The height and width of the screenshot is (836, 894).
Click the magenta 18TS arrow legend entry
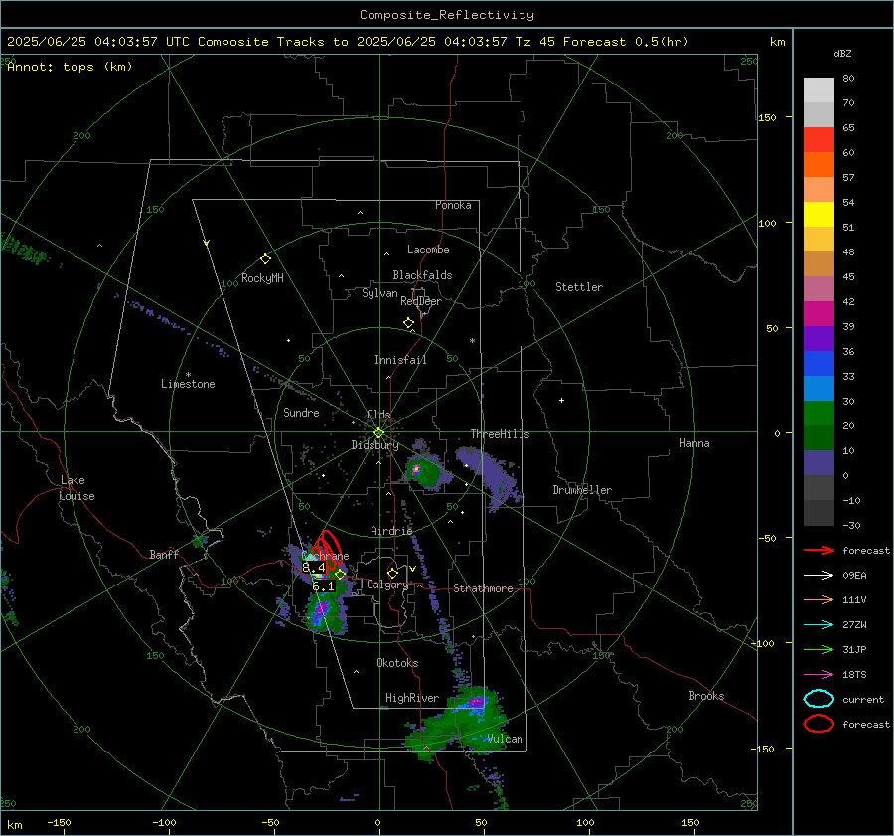(x=819, y=675)
